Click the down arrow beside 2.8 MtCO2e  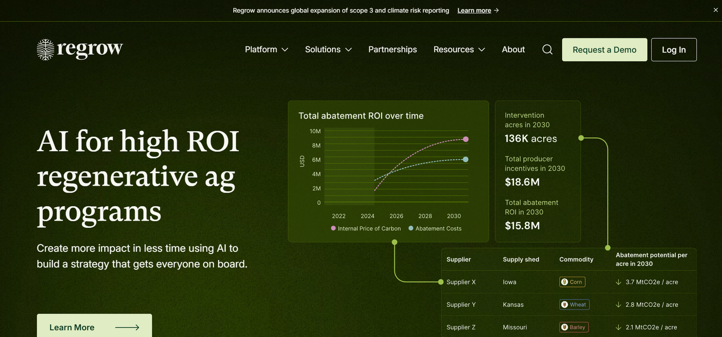tap(619, 305)
